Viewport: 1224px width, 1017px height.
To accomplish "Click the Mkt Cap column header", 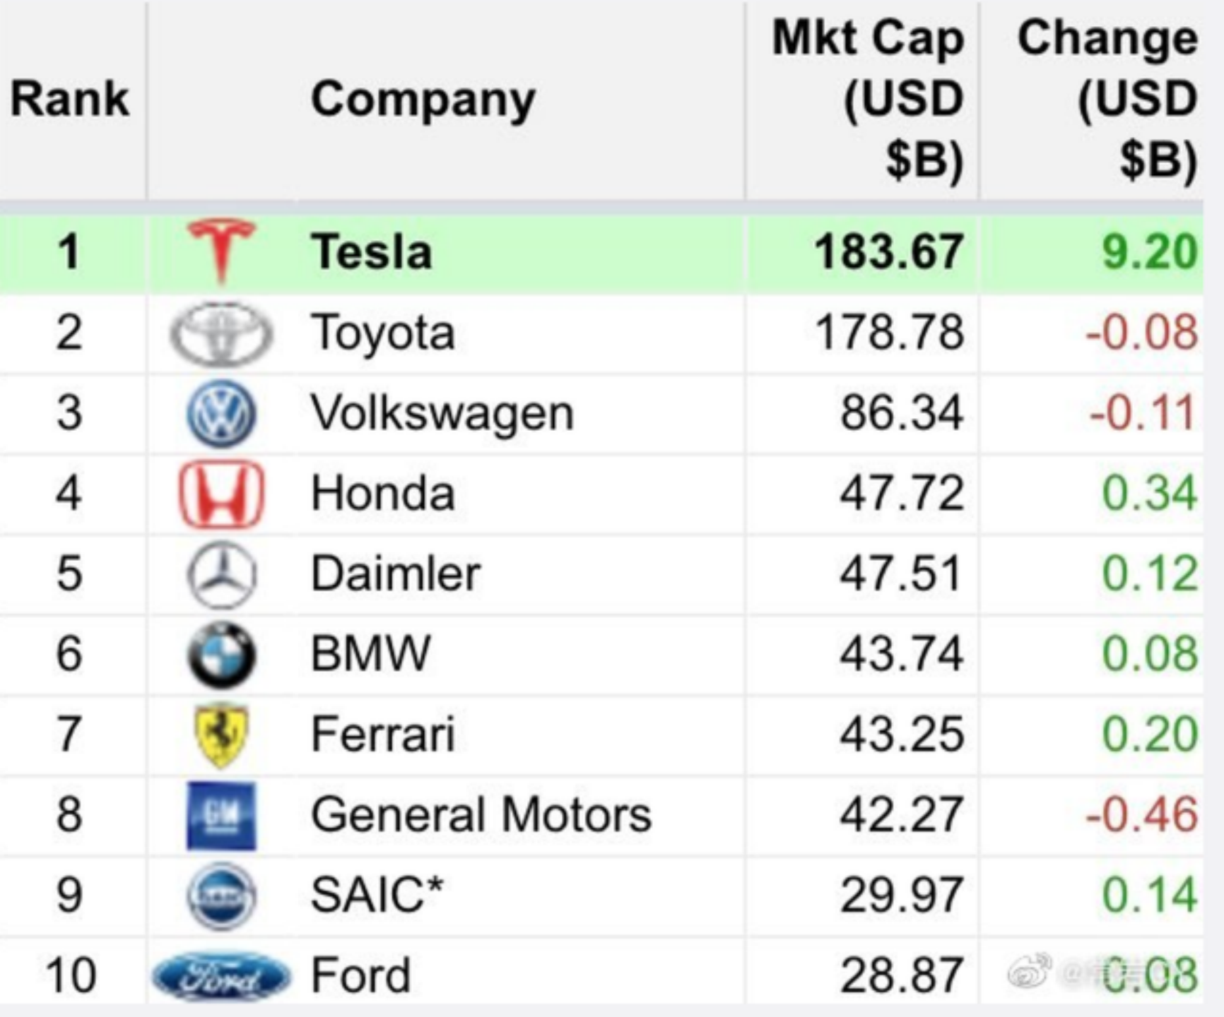I will click(x=868, y=99).
